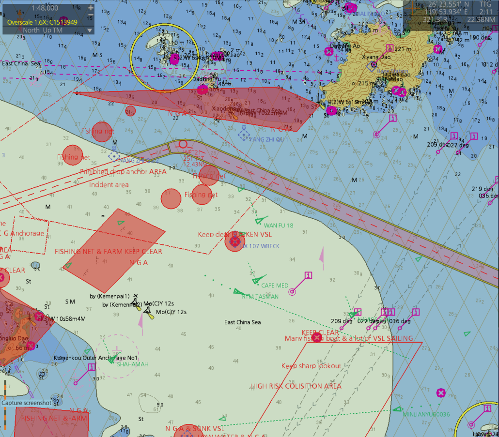Screen dimensions: 499x437
Task: Select the MINLIANYU60036 AIS target
Action: tap(397, 409)
